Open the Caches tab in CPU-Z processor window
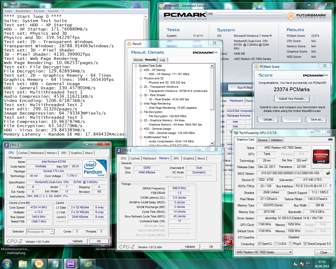336x269 pixels. click(x=23, y=153)
